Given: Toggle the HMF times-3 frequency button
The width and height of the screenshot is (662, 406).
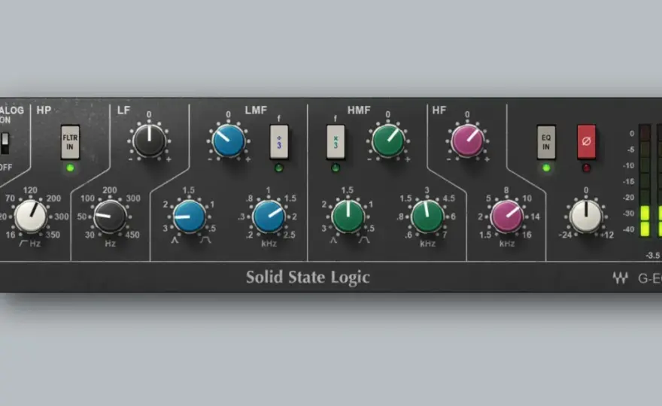Looking at the screenshot, I should pyautogui.click(x=336, y=142).
